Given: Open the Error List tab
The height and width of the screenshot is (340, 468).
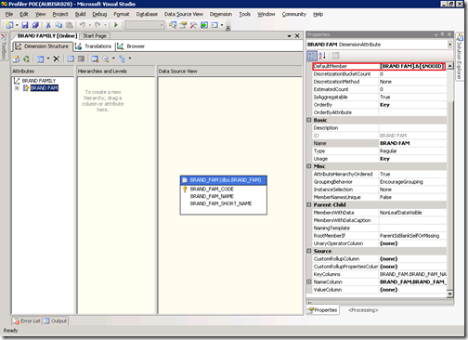Looking at the screenshot, I should (x=27, y=321).
